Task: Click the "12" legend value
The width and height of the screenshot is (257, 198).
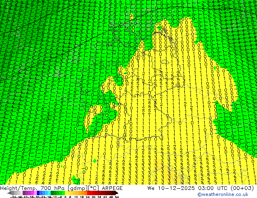Action: (x=76, y=197)
